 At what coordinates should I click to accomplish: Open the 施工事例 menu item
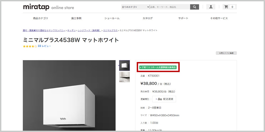coord(76,18)
